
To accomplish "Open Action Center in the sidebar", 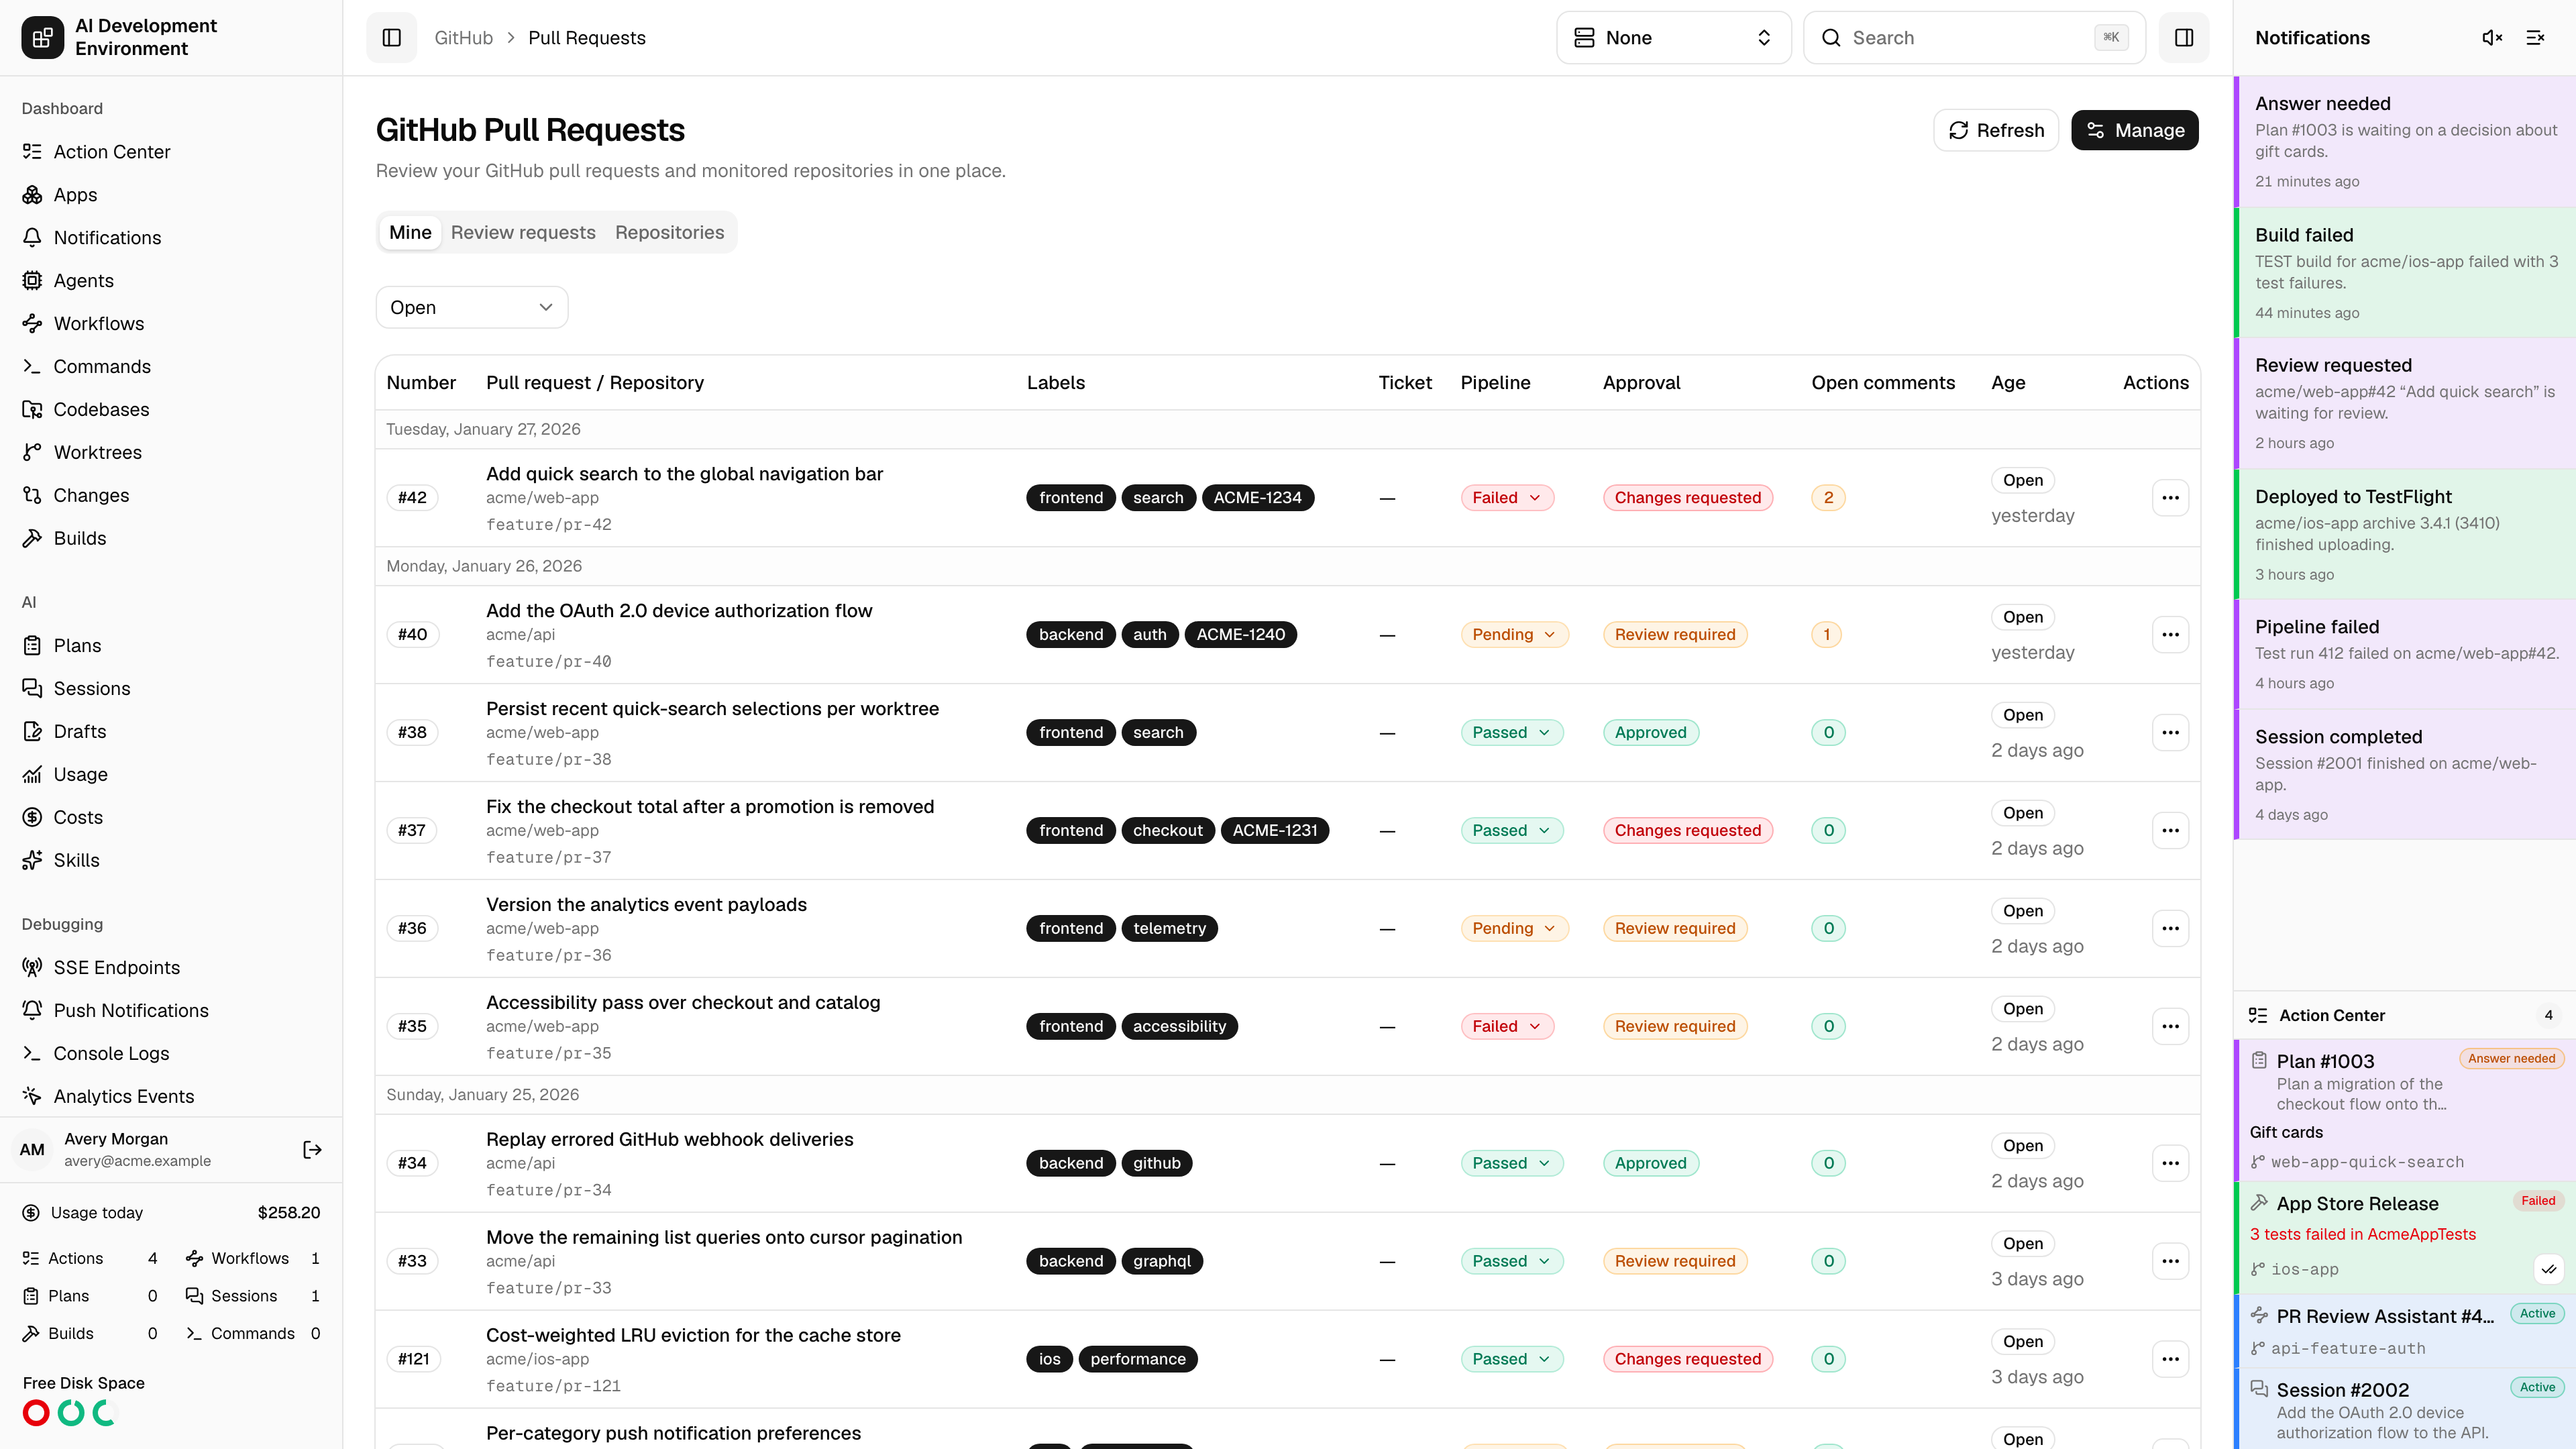I will [171, 152].
